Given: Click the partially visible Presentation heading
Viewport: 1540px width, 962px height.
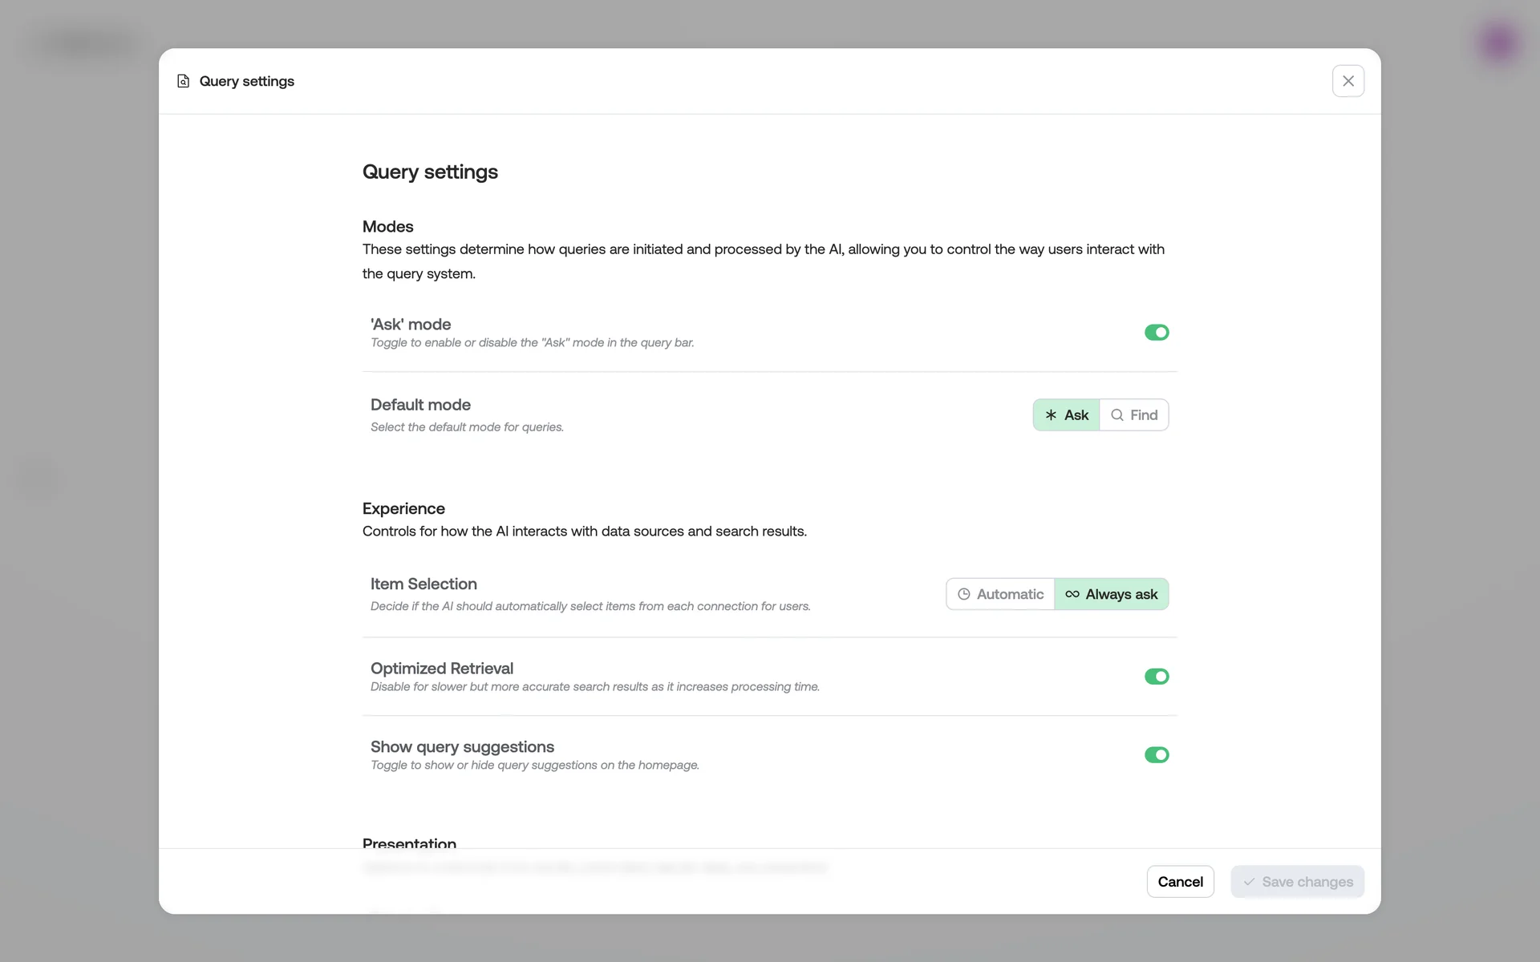Looking at the screenshot, I should [x=409, y=843].
